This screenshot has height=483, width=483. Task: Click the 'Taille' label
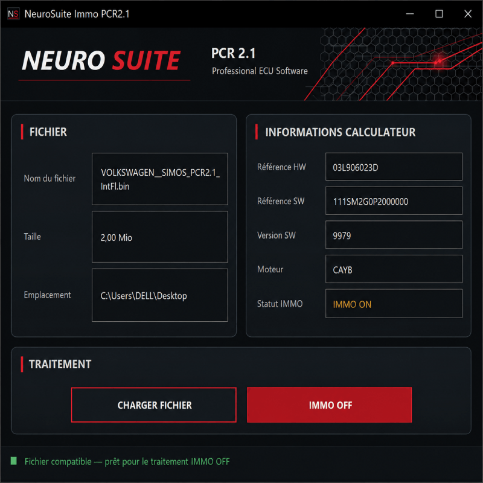[33, 237]
